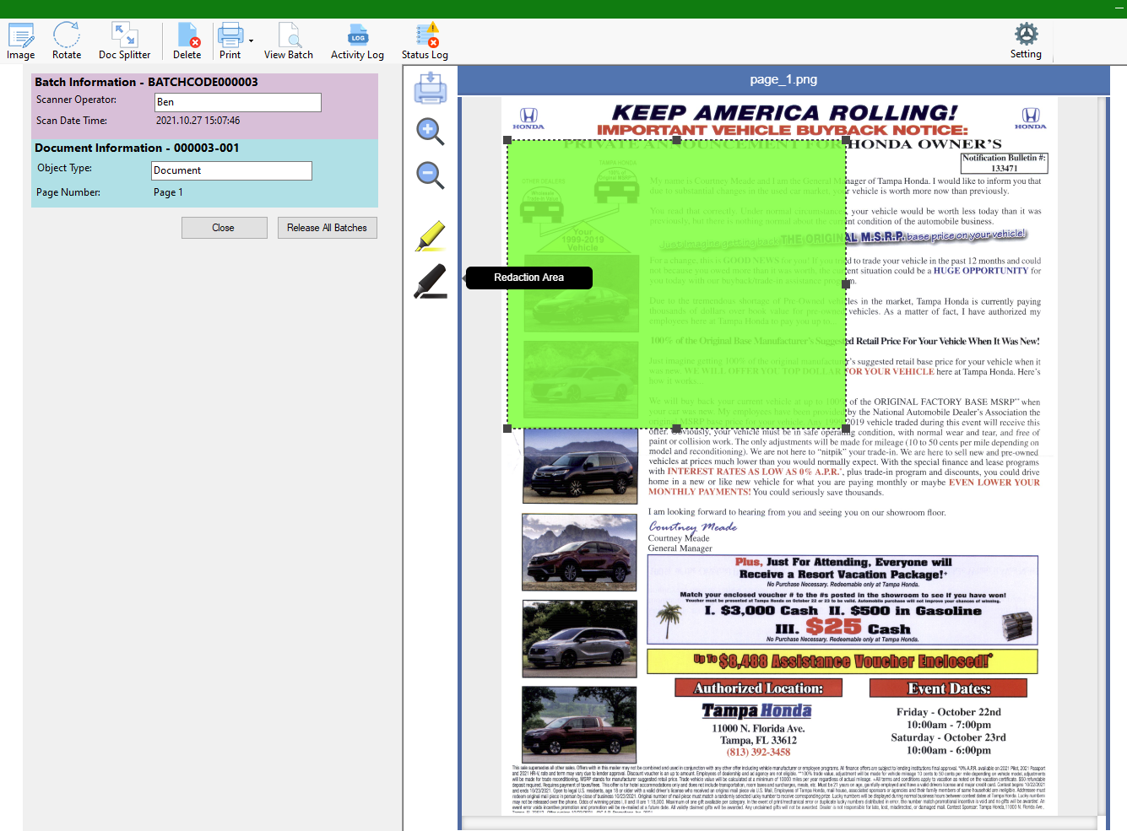Click the green redaction rectangle
The image size is (1127, 831).
tap(676, 284)
